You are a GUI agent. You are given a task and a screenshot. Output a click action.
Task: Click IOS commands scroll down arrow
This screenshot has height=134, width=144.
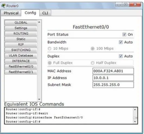[135, 122]
